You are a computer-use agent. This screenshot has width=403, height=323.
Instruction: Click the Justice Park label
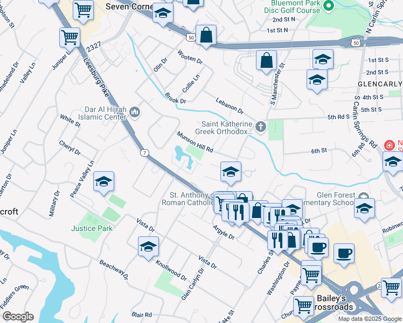[92, 228]
